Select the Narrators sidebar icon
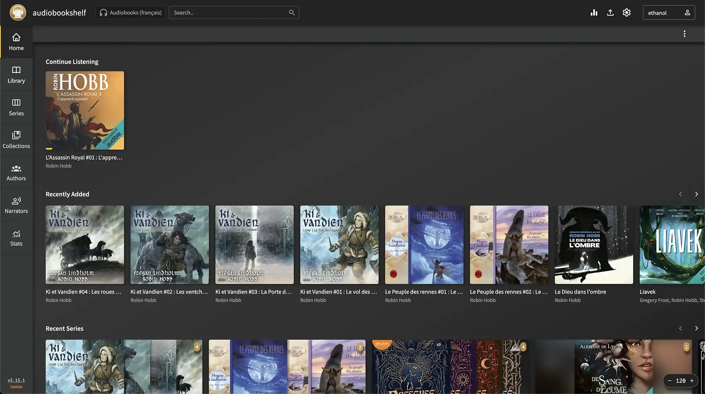The height and width of the screenshot is (394, 705). pos(16,205)
